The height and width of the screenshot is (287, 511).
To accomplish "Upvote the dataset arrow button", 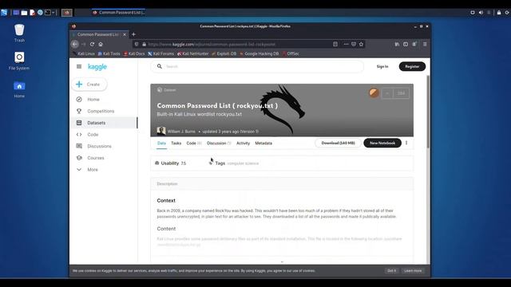I will tap(387, 93).
